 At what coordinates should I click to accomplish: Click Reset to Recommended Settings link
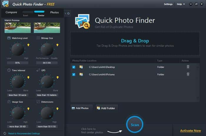pyautogui.click(x=24, y=134)
